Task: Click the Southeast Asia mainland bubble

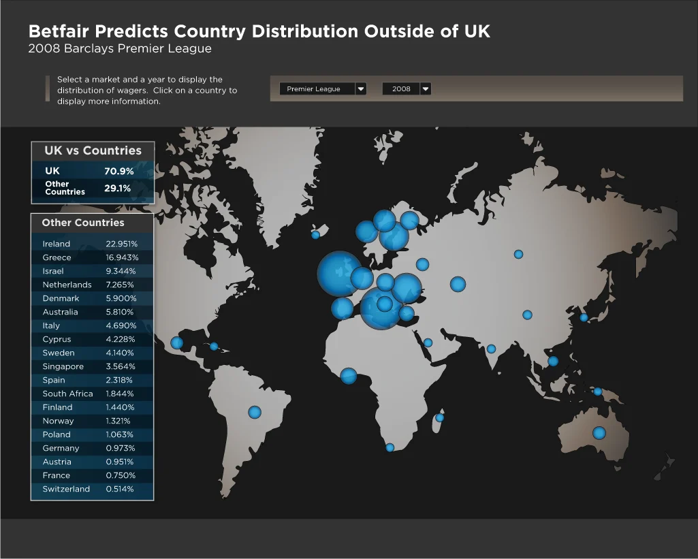Action: point(554,361)
